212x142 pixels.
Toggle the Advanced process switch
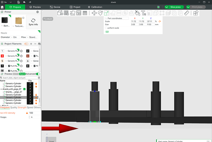tap(38, 74)
